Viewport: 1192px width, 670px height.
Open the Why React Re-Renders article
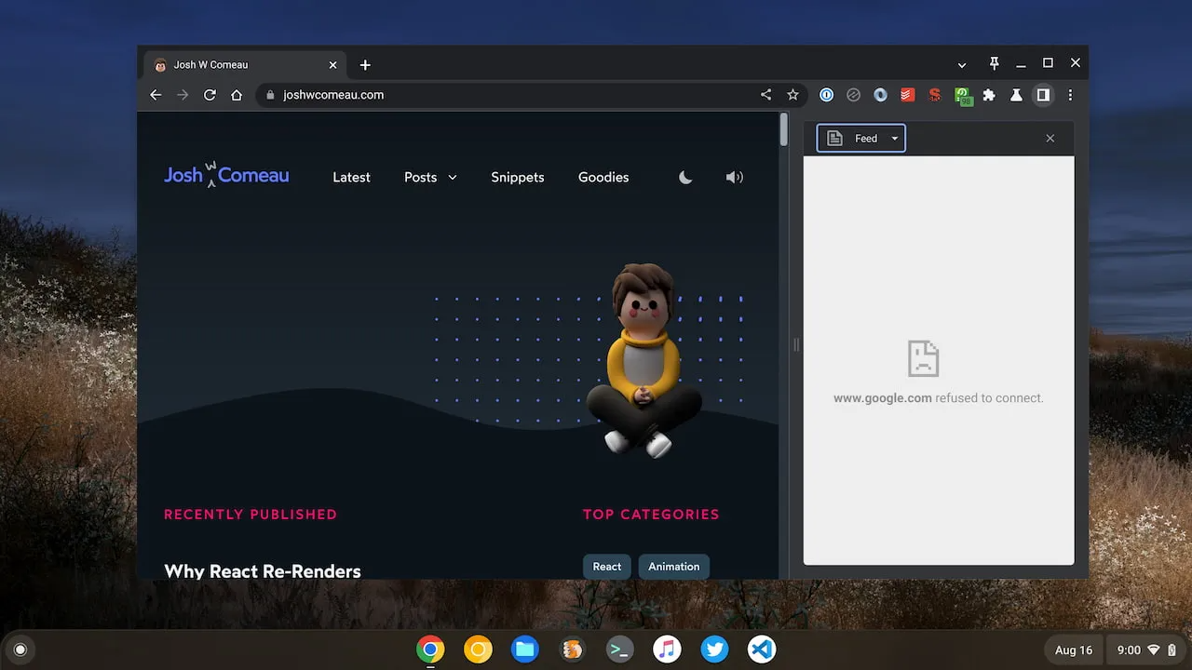tap(262, 570)
